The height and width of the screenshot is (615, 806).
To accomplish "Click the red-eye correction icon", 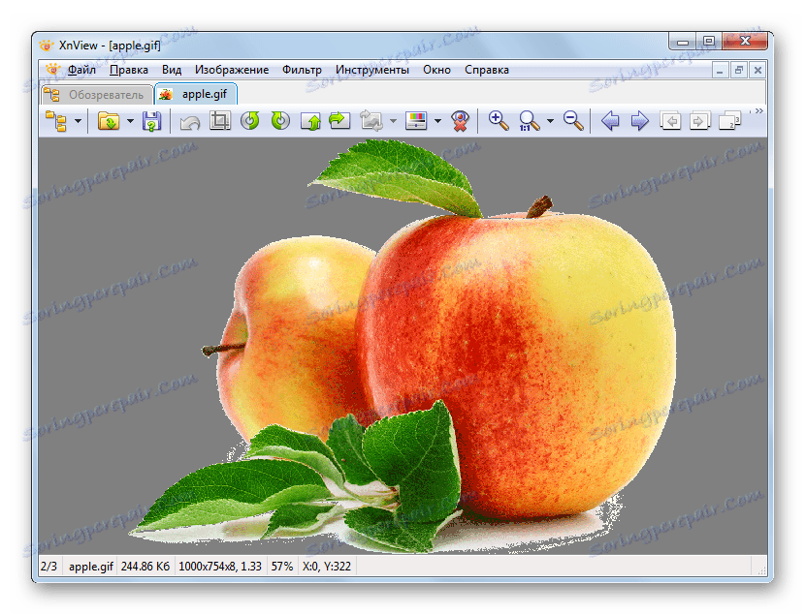I will [460, 122].
